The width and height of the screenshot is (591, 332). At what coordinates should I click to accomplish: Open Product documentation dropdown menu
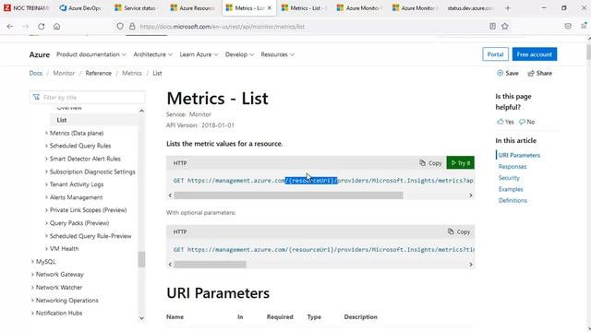coord(91,54)
